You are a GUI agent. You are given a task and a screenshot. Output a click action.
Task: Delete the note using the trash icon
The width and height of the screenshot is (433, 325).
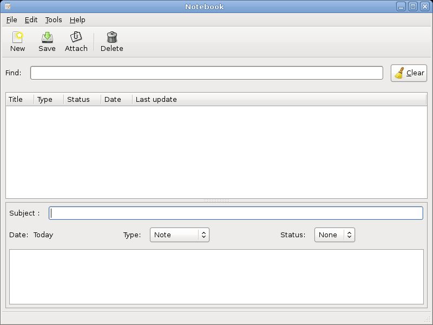(x=112, y=42)
